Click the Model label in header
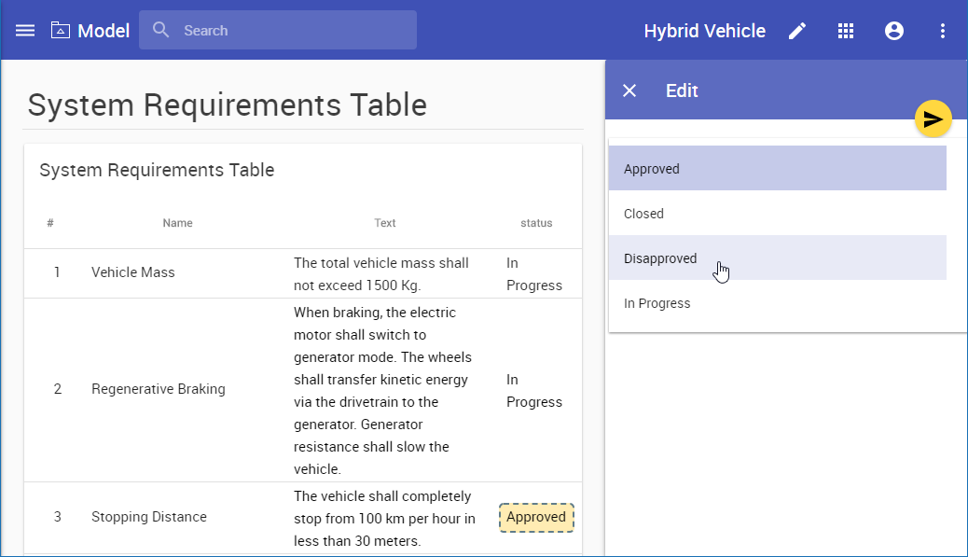Viewport: 968px width, 557px height. 104,31
